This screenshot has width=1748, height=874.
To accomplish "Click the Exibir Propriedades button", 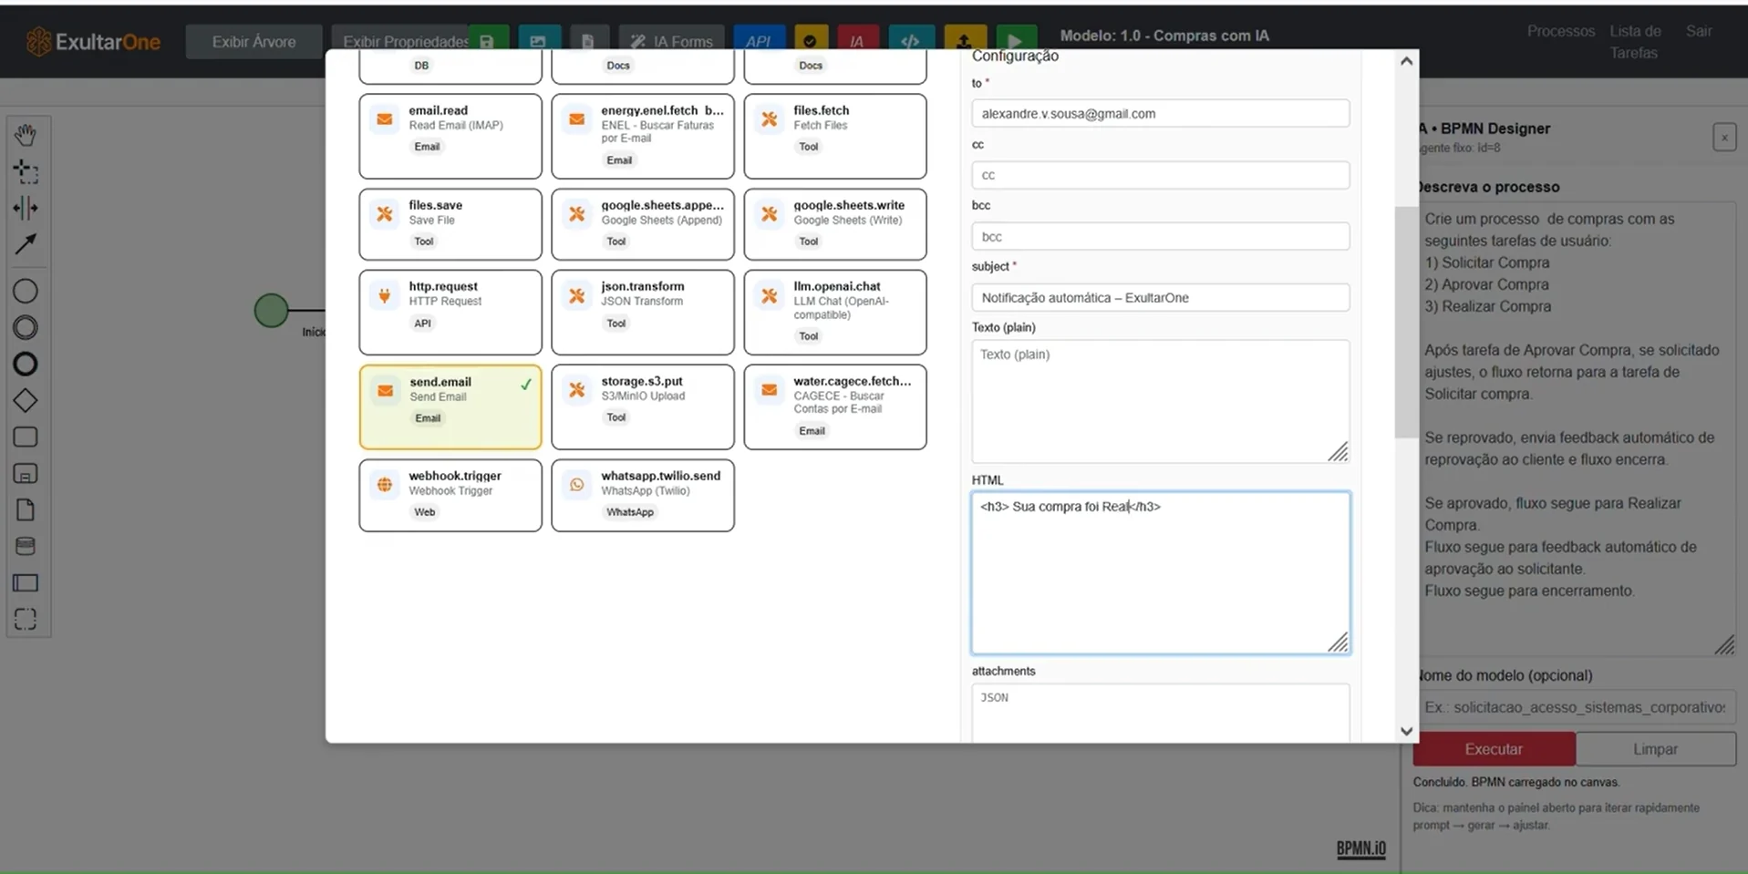I will coord(401,41).
